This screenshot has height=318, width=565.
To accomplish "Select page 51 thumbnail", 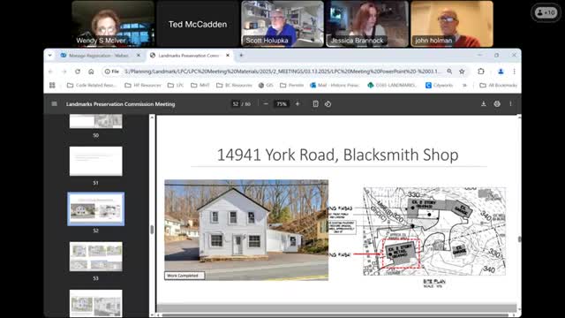I will tap(96, 161).
